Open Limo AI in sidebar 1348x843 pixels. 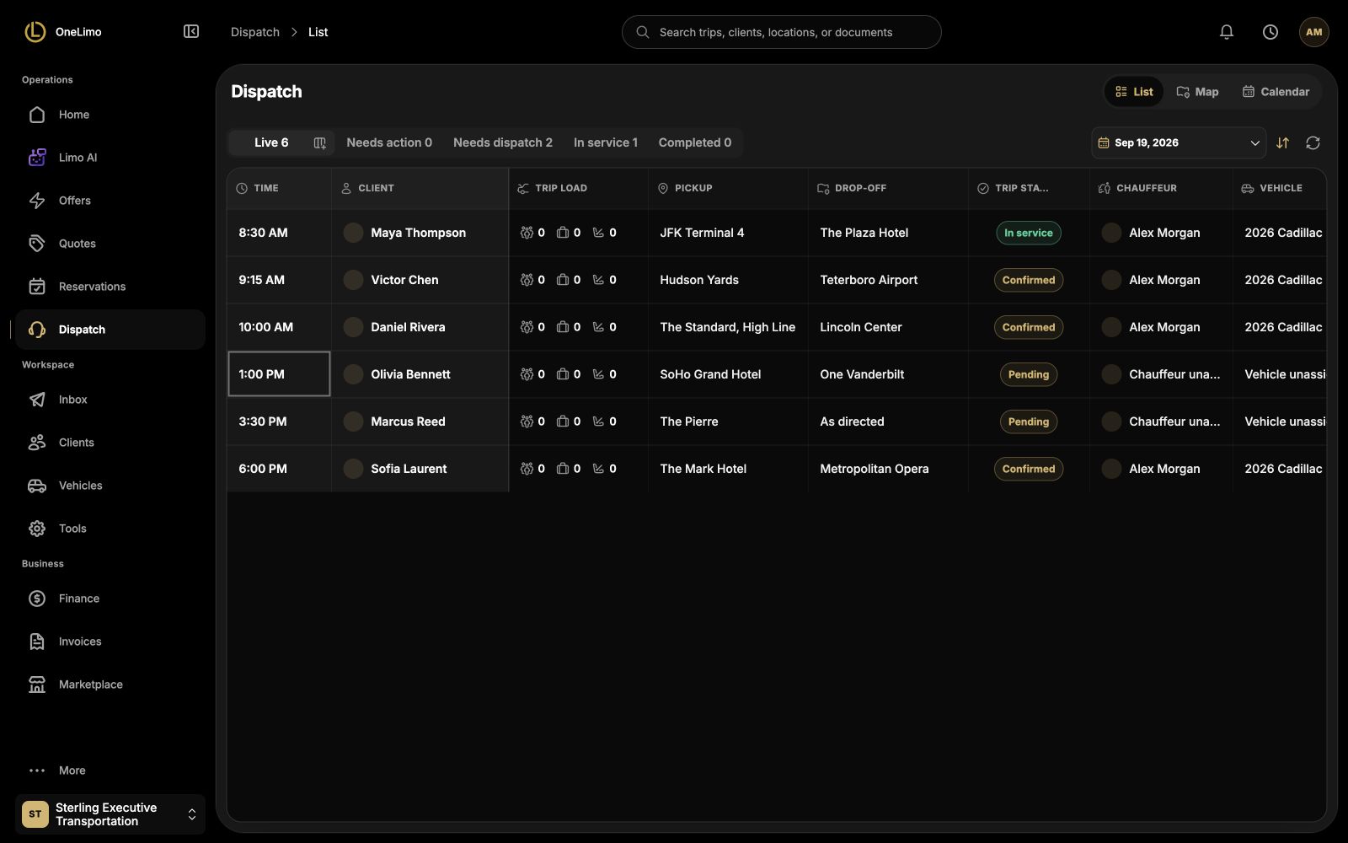(x=110, y=158)
